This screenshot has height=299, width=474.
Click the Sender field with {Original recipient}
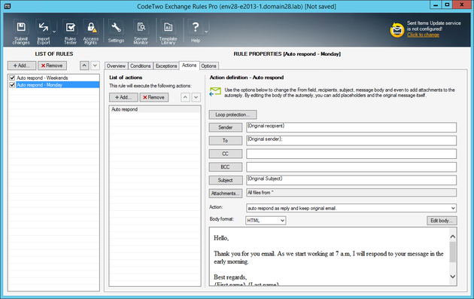[351, 127]
